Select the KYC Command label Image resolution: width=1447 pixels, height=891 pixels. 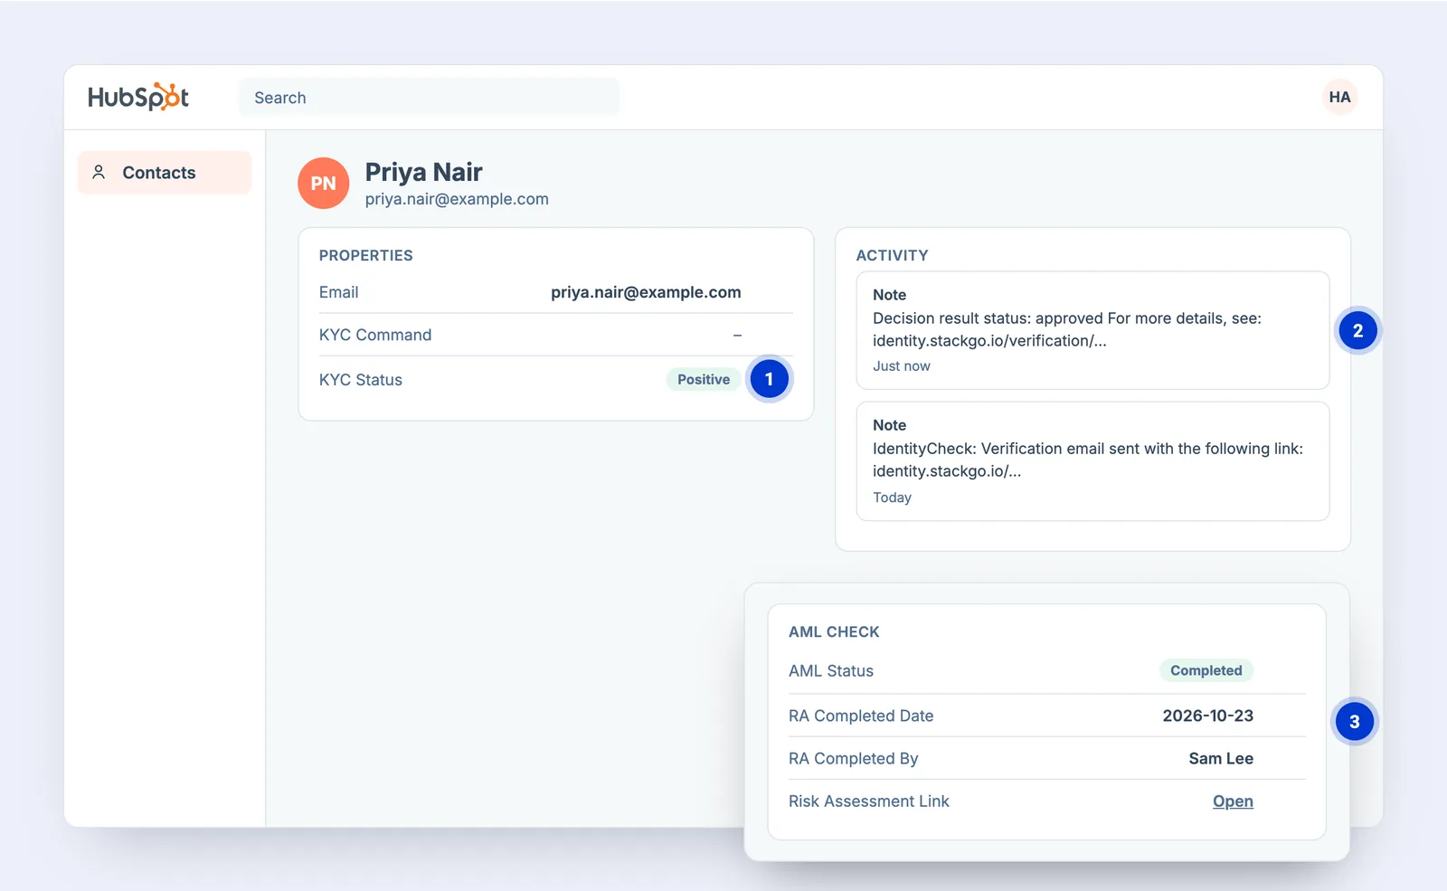pyautogui.click(x=375, y=335)
